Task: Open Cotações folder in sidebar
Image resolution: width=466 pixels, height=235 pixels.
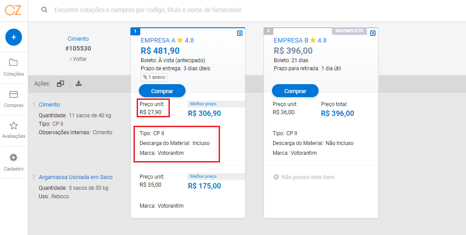Action: (x=13, y=68)
